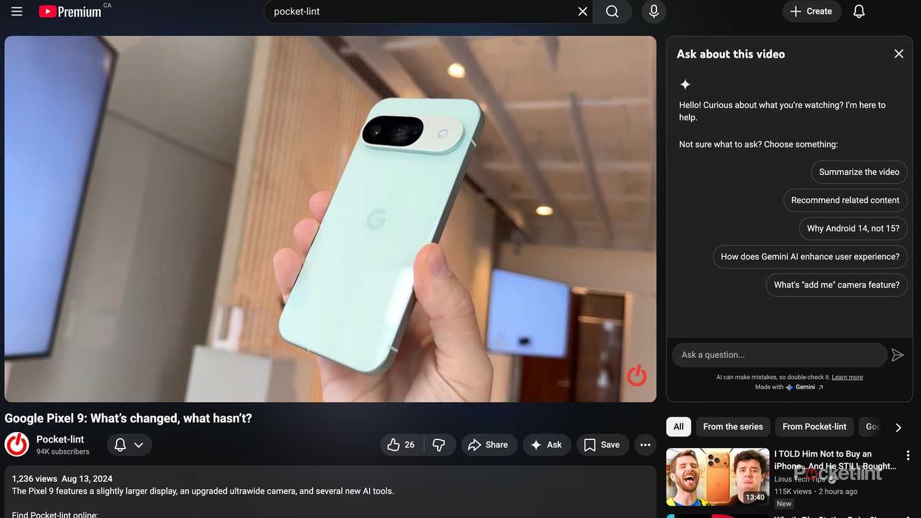This screenshot has width=921, height=518.
Task: Open notifications via the bell icon
Action: point(858,11)
